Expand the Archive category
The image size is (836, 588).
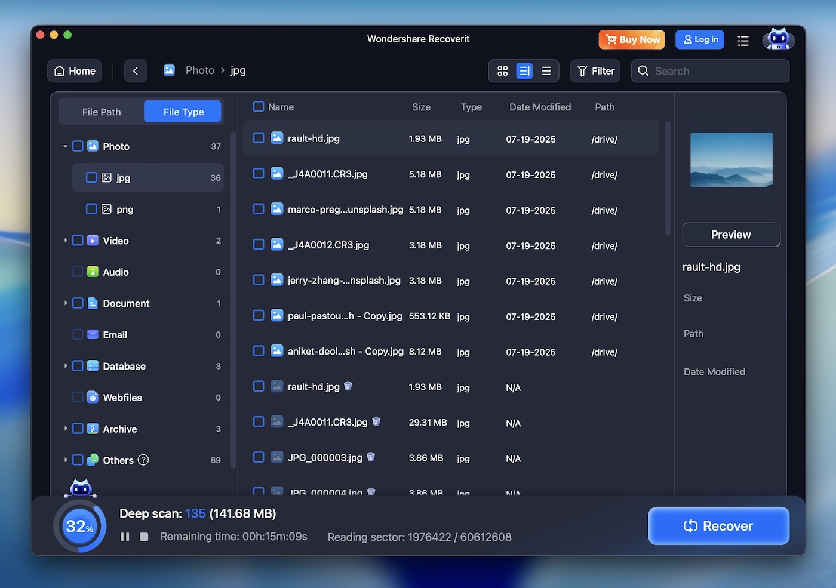65,429
